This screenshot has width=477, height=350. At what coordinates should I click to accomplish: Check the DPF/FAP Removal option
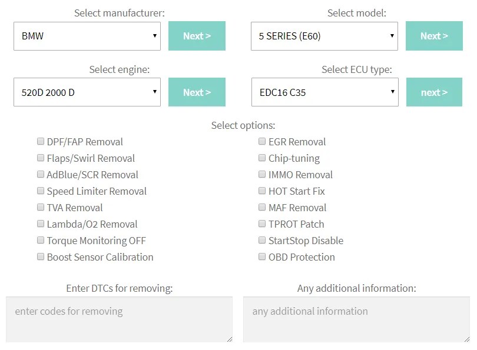(41, 141)
